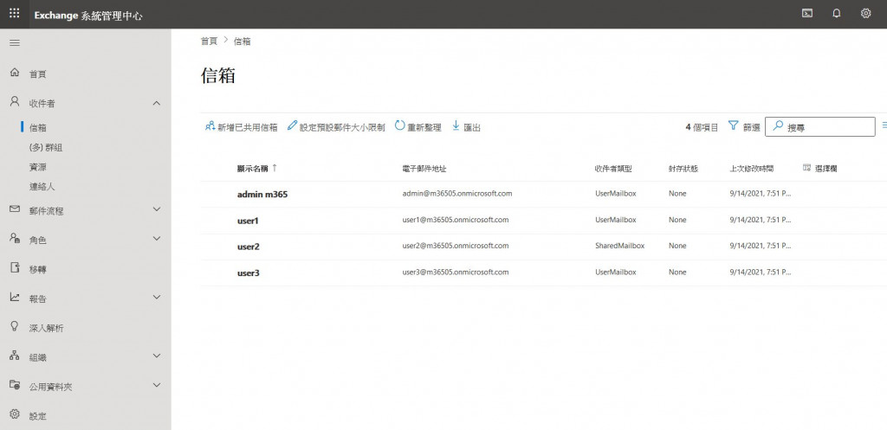The width and height of the screenshot is (887, 430).
Task: Click Exchange 系統管理中心 header title
Action: (x=88, y=16)
